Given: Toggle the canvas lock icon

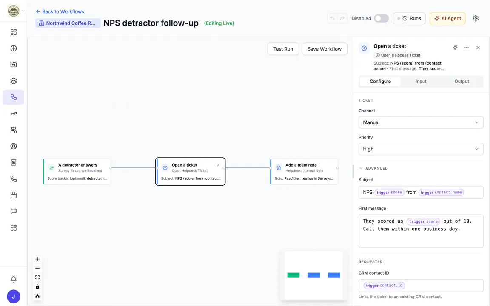Looking at the screenshot, I should [x=37, y=286].
